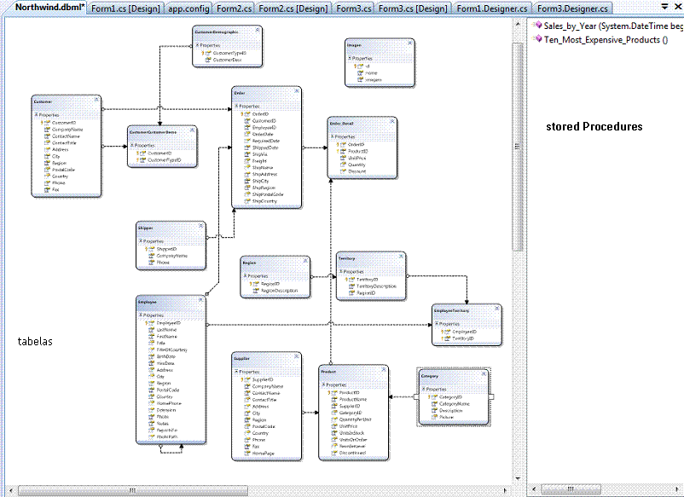684x497 pixels.
Task: Select the Customer entity title header
Action: pos(66,101)
